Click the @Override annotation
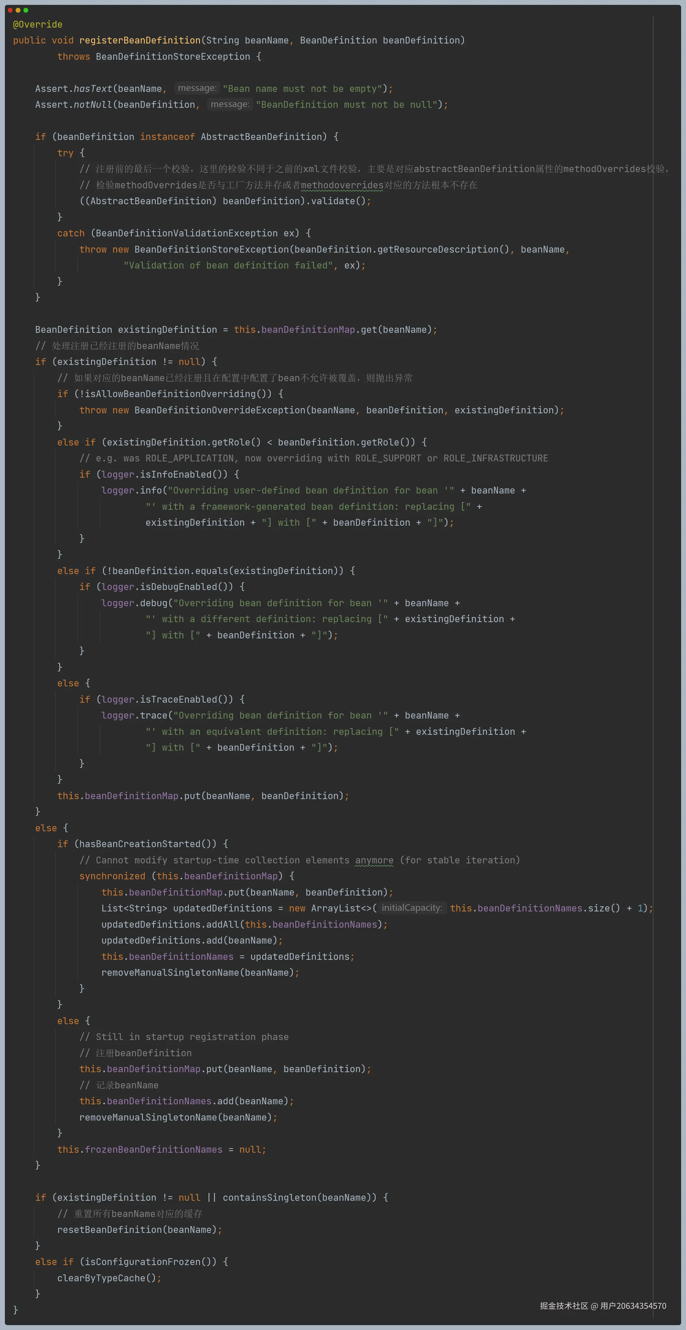The image size is (686, 1330). 37,24
